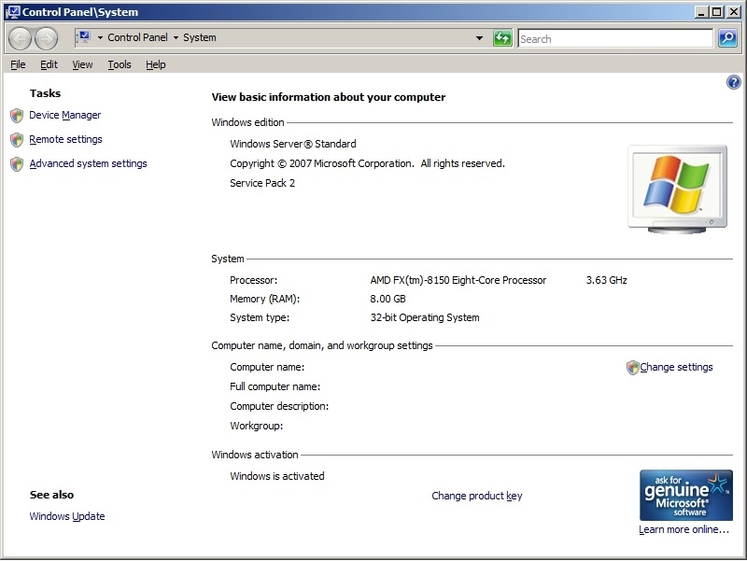Select the '8.00 GB' memory value
Image resolution: width=747 pixels, height=561 pixels.
point(388,299)
